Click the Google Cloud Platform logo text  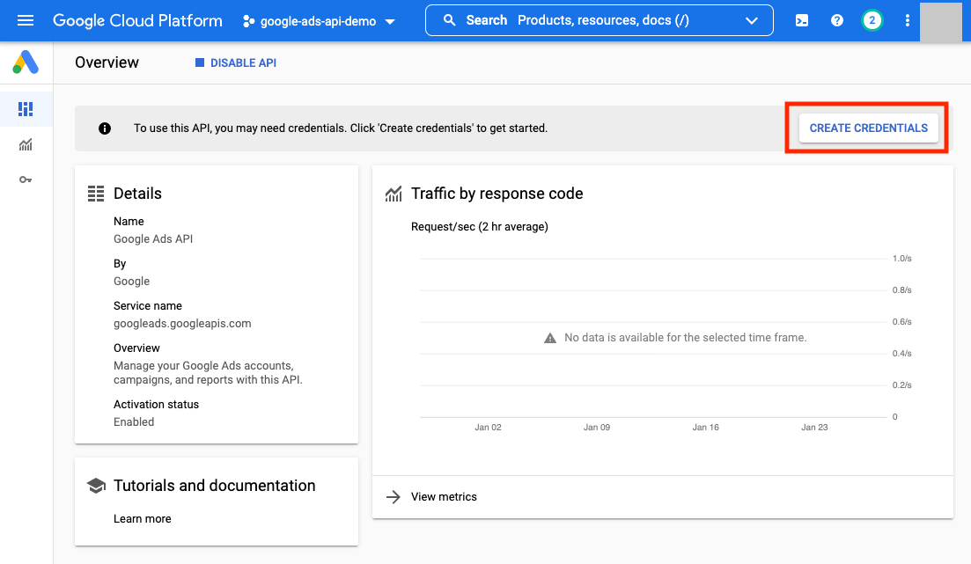(137, 20)
